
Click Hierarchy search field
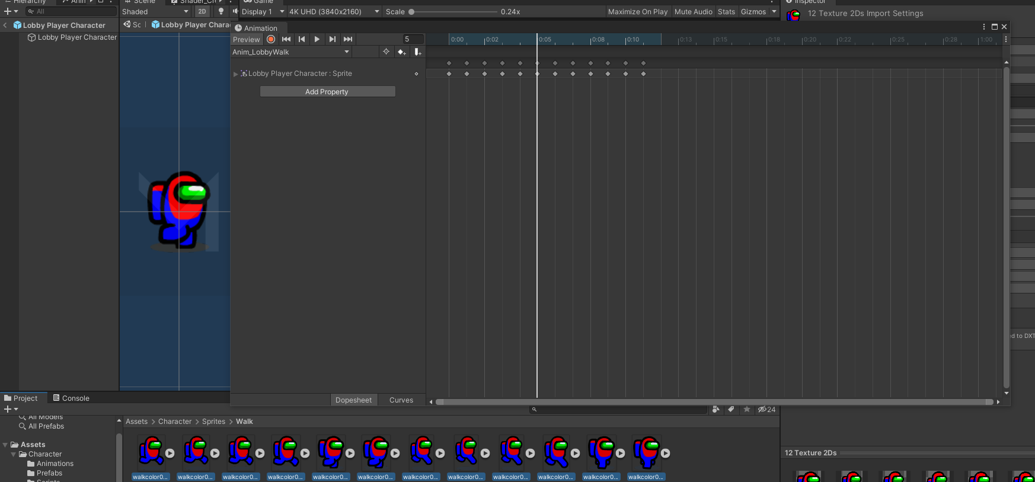click(71, 11)
